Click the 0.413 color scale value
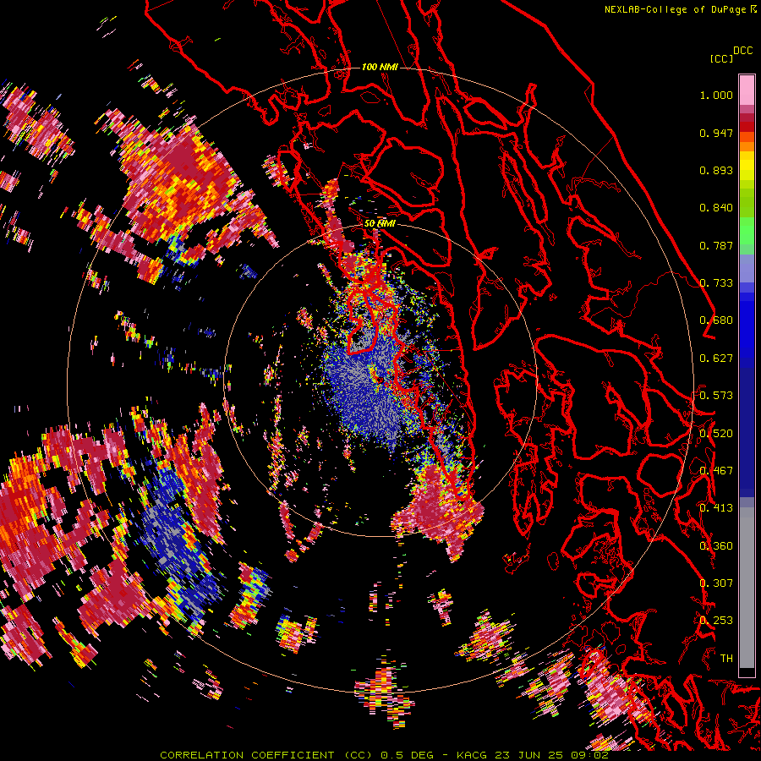Image resolution: width=761 pixels, height=761 pixels. pyautogui.click(x=716, y=508)
